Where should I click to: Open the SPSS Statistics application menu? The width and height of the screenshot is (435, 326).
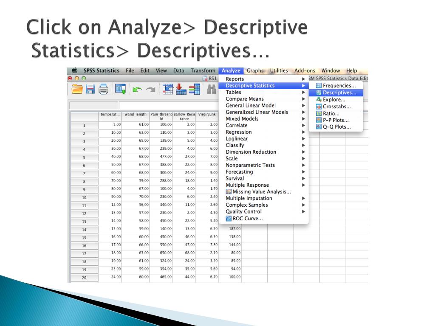point(102,70)
